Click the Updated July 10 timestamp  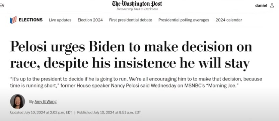pos(41,113)
